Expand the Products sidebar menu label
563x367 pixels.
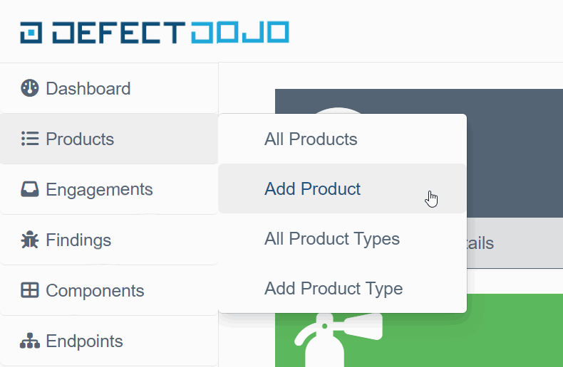(80, 139)
